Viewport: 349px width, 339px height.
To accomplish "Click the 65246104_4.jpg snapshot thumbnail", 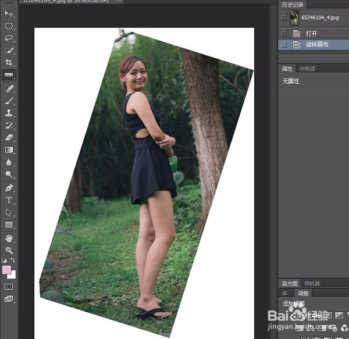I will click(x=294, y=18).
